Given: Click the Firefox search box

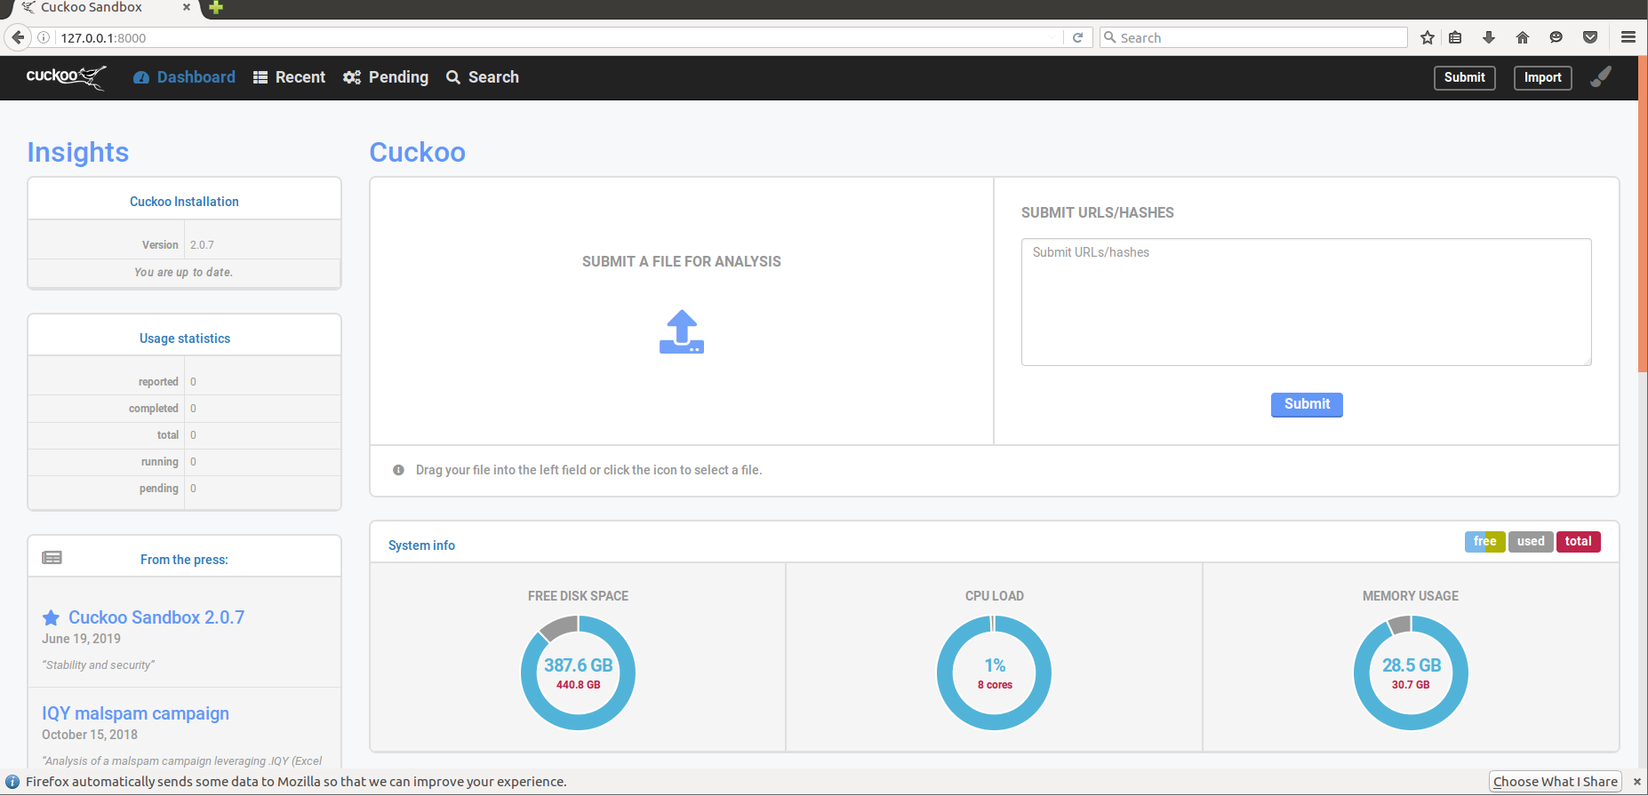Looking at the screenshot, I should pyautogui.click(x=1253, y=37).
